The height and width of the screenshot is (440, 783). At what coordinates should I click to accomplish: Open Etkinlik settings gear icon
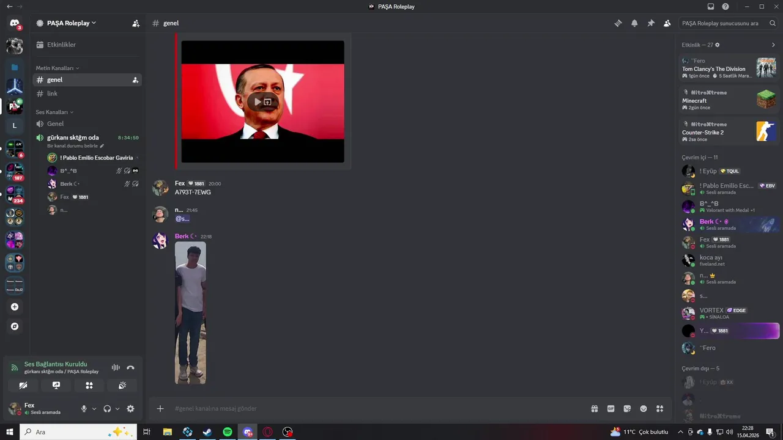[x=718, y=45]
